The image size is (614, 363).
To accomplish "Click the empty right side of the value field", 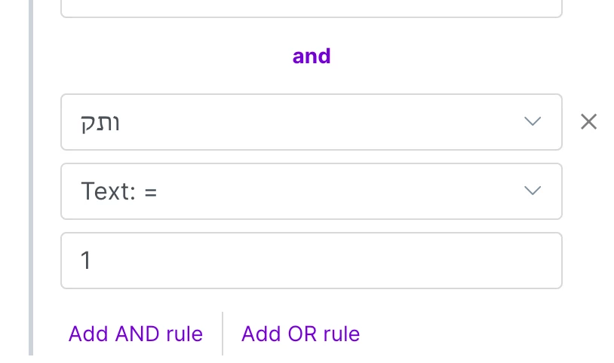I will [x=453, y=261].
